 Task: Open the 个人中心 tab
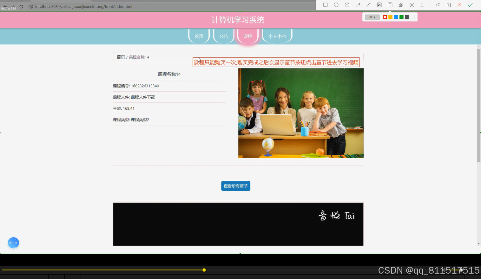(x=277, y=36)
